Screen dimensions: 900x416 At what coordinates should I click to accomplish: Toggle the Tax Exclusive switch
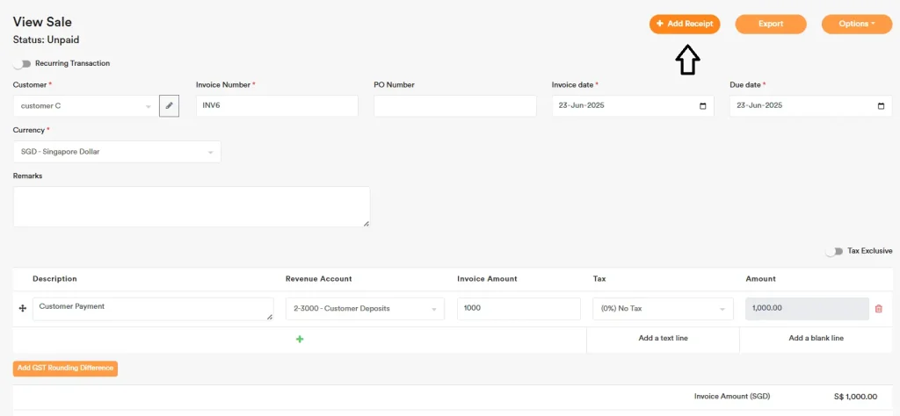[834, 251]
